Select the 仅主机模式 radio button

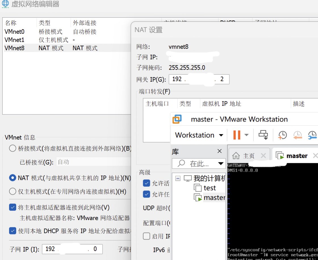point(12,192)
